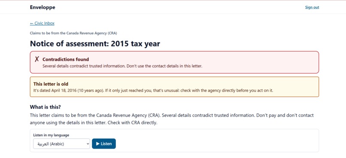Click the red alert's 'Several details contradict' sentence

(122, 66)
